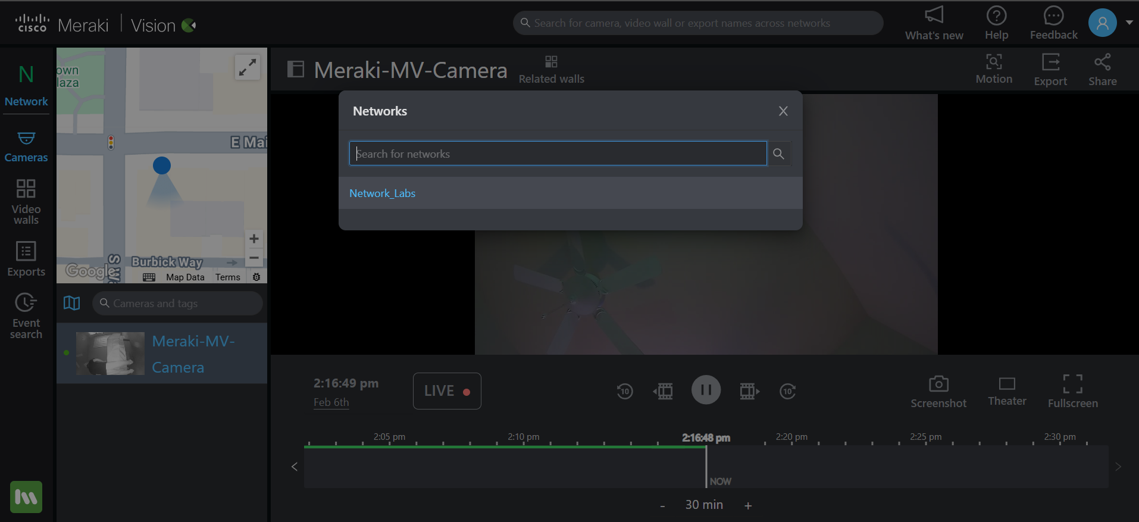Step back one frame
Image resolution: width=1139 pixels, height=522 pixels.
(663, 391)
